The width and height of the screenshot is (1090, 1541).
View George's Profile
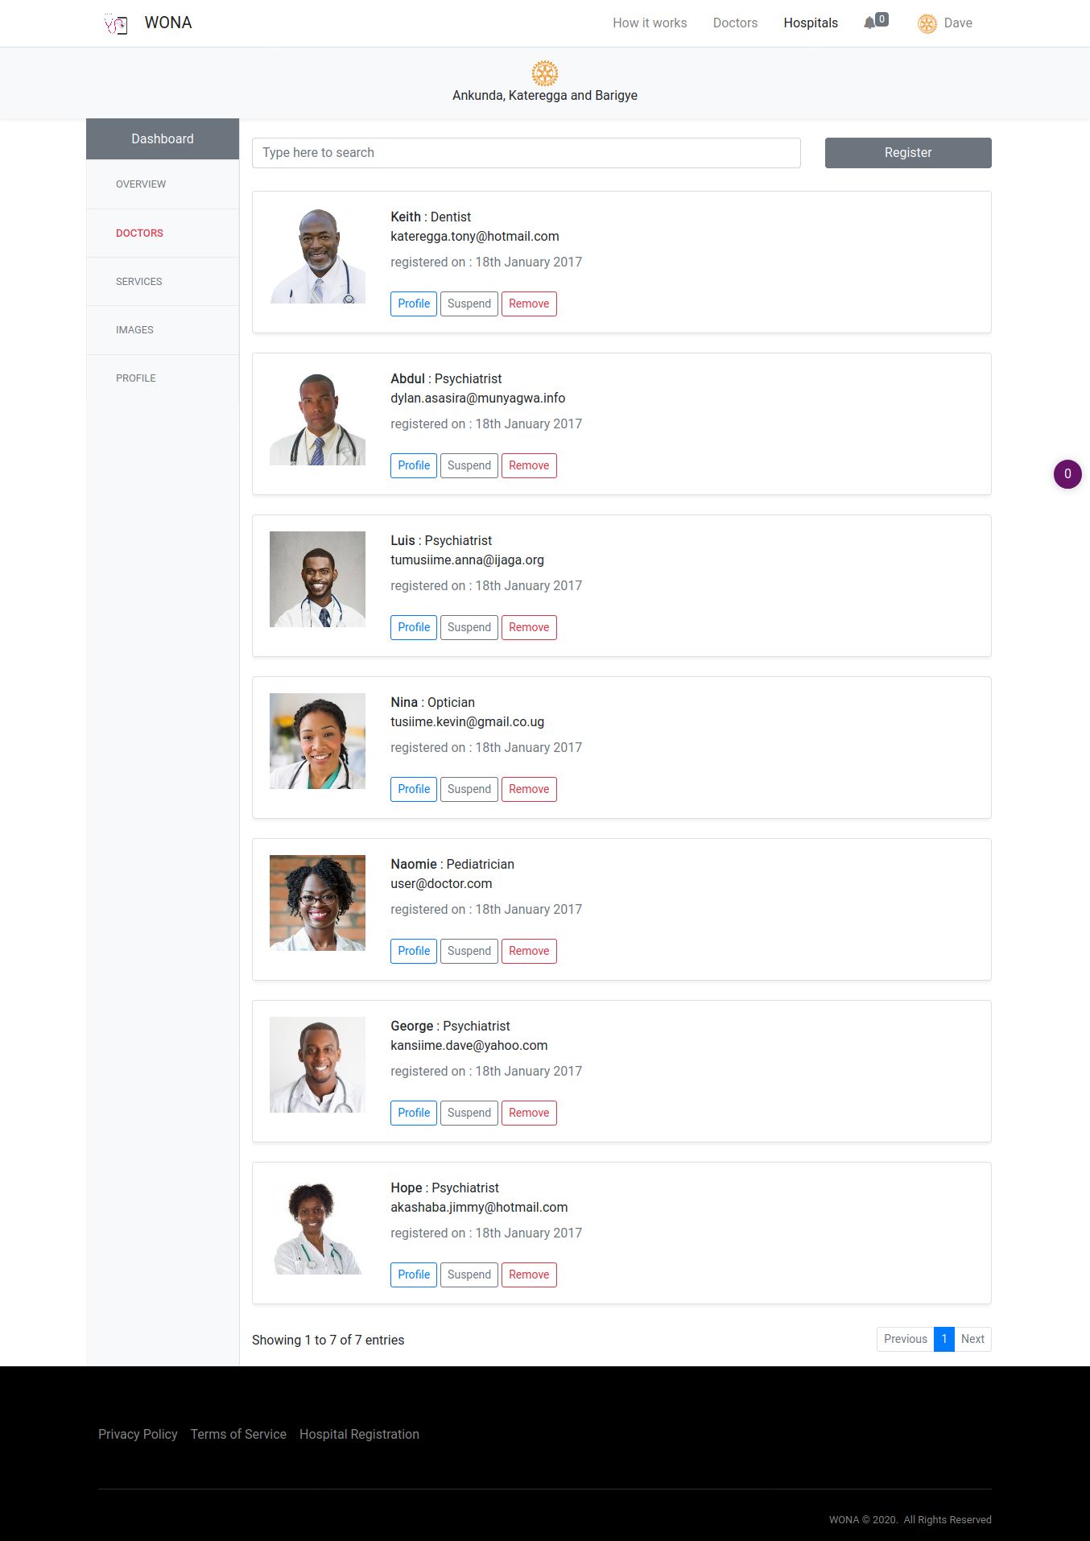pyautogui.click(x=414, y=1113)
